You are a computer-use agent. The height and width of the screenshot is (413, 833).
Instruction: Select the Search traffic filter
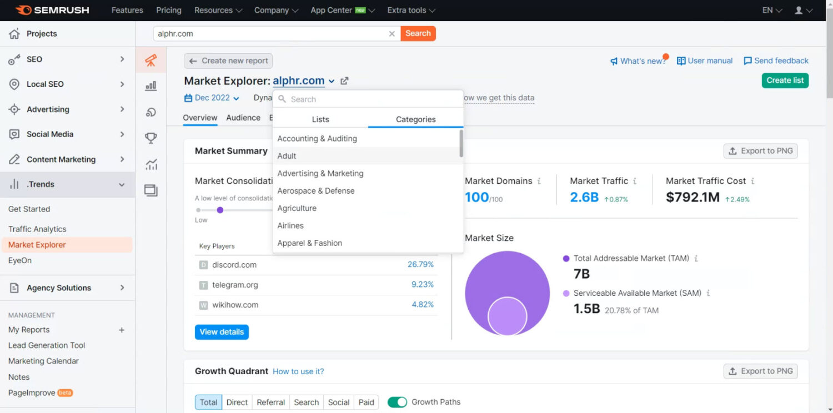click(307, 402)
